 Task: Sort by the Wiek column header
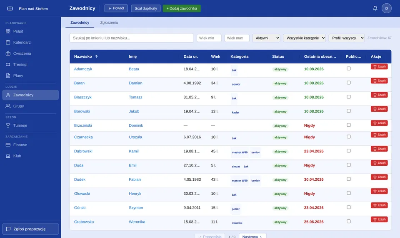point(215,56)
